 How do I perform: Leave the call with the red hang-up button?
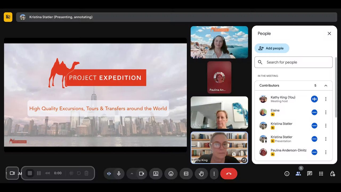pyautogui.click(x=229, y=174)
